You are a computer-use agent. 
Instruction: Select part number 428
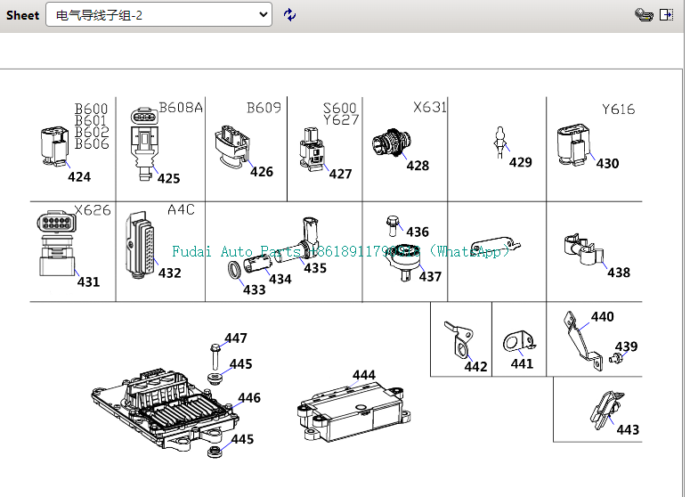[418, 166]
